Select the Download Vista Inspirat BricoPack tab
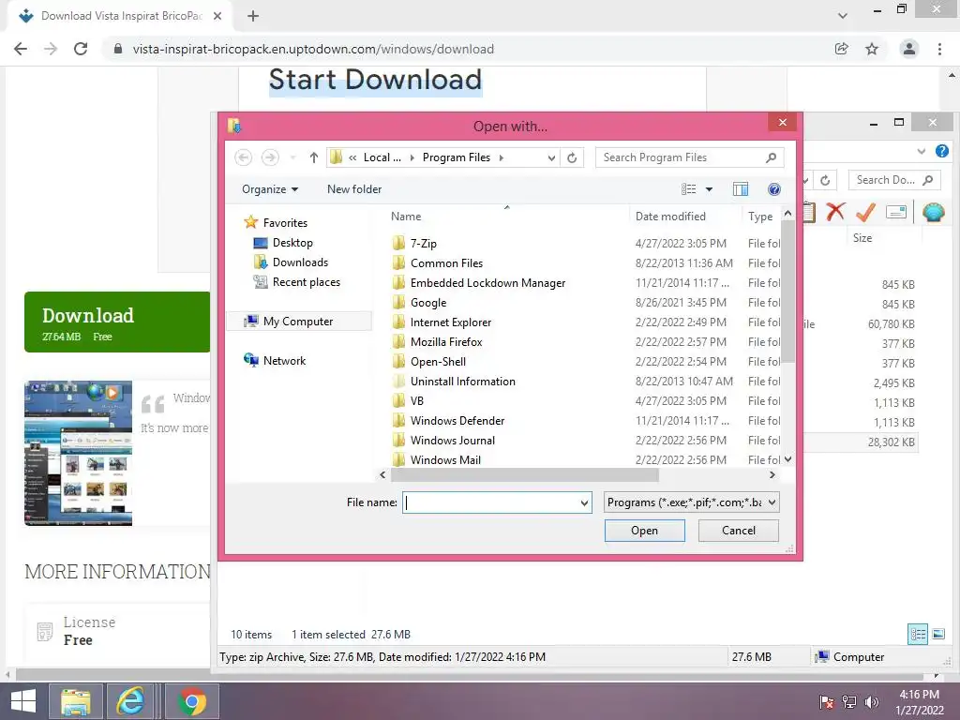Image resolution: width=960 pixels, height=720 pixels. click(x=121, y=16)
